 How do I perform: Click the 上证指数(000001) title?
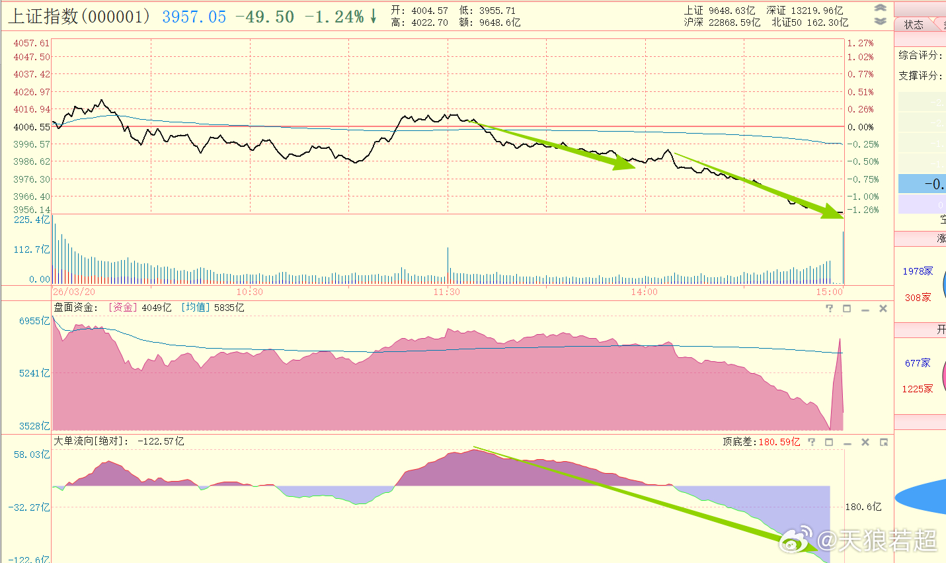click(x=79, y=17)
